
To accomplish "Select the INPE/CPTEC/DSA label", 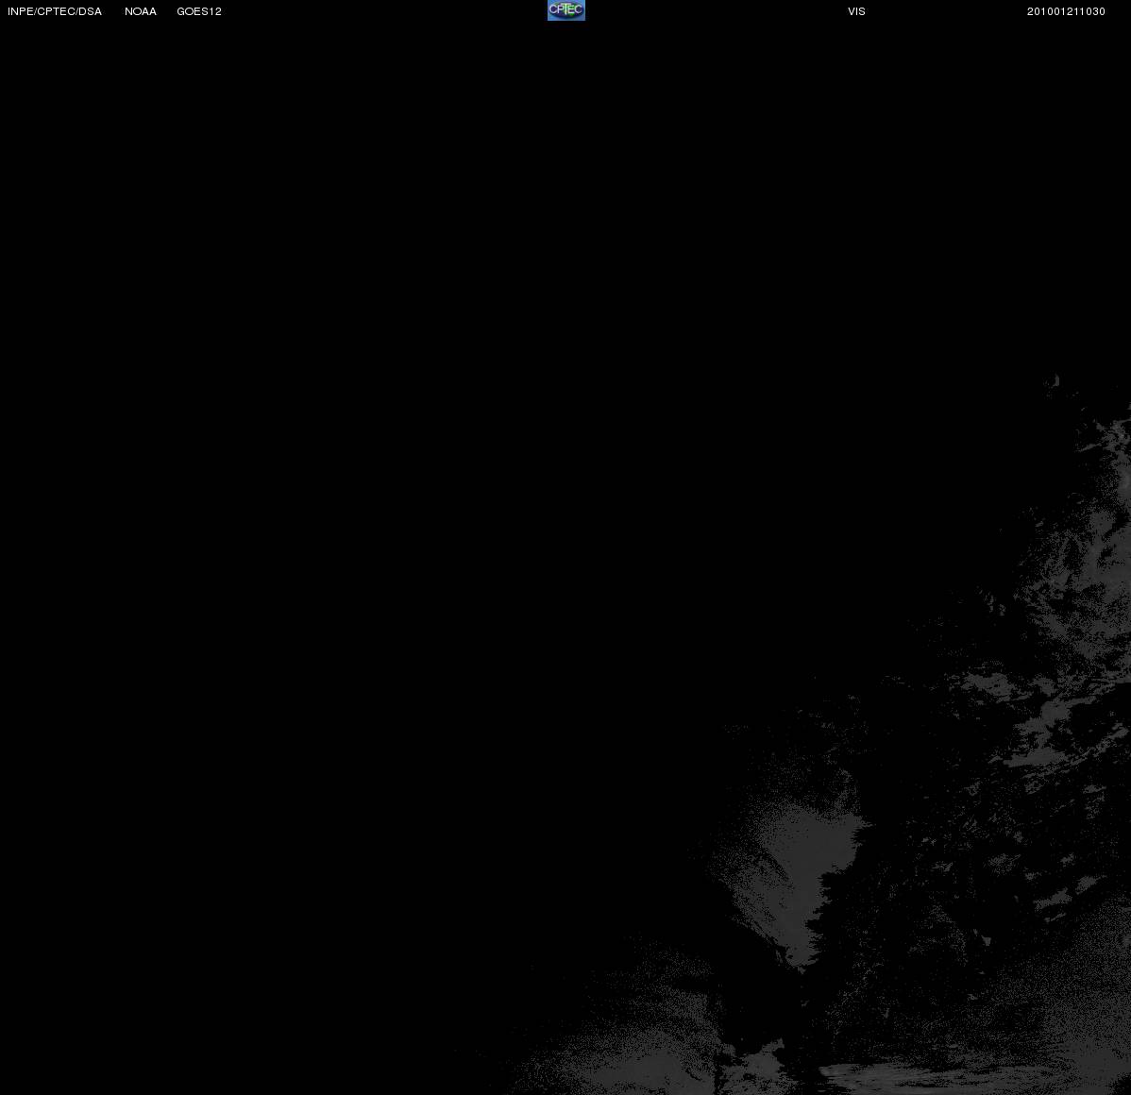I will (x=55, y=11).
